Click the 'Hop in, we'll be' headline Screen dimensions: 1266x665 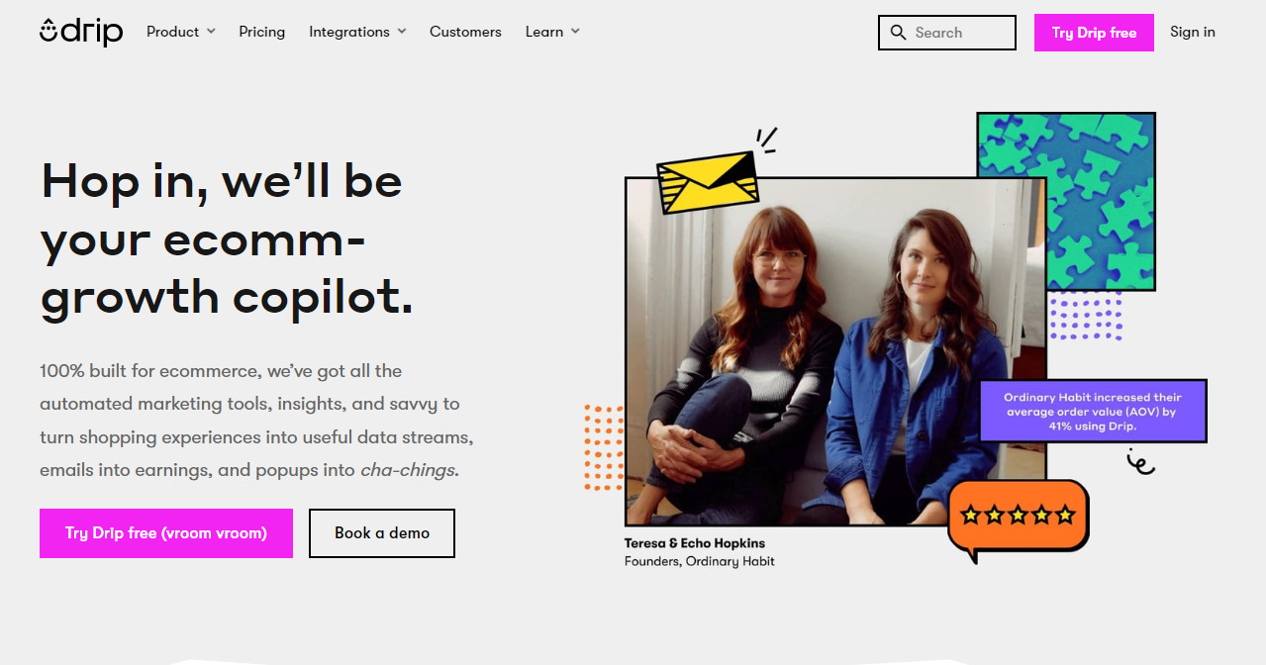(222, 181)
